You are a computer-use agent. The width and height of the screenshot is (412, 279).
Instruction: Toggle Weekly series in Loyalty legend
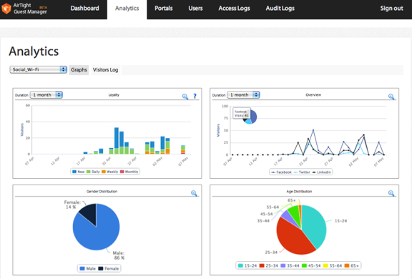click(x=110, y=172)
